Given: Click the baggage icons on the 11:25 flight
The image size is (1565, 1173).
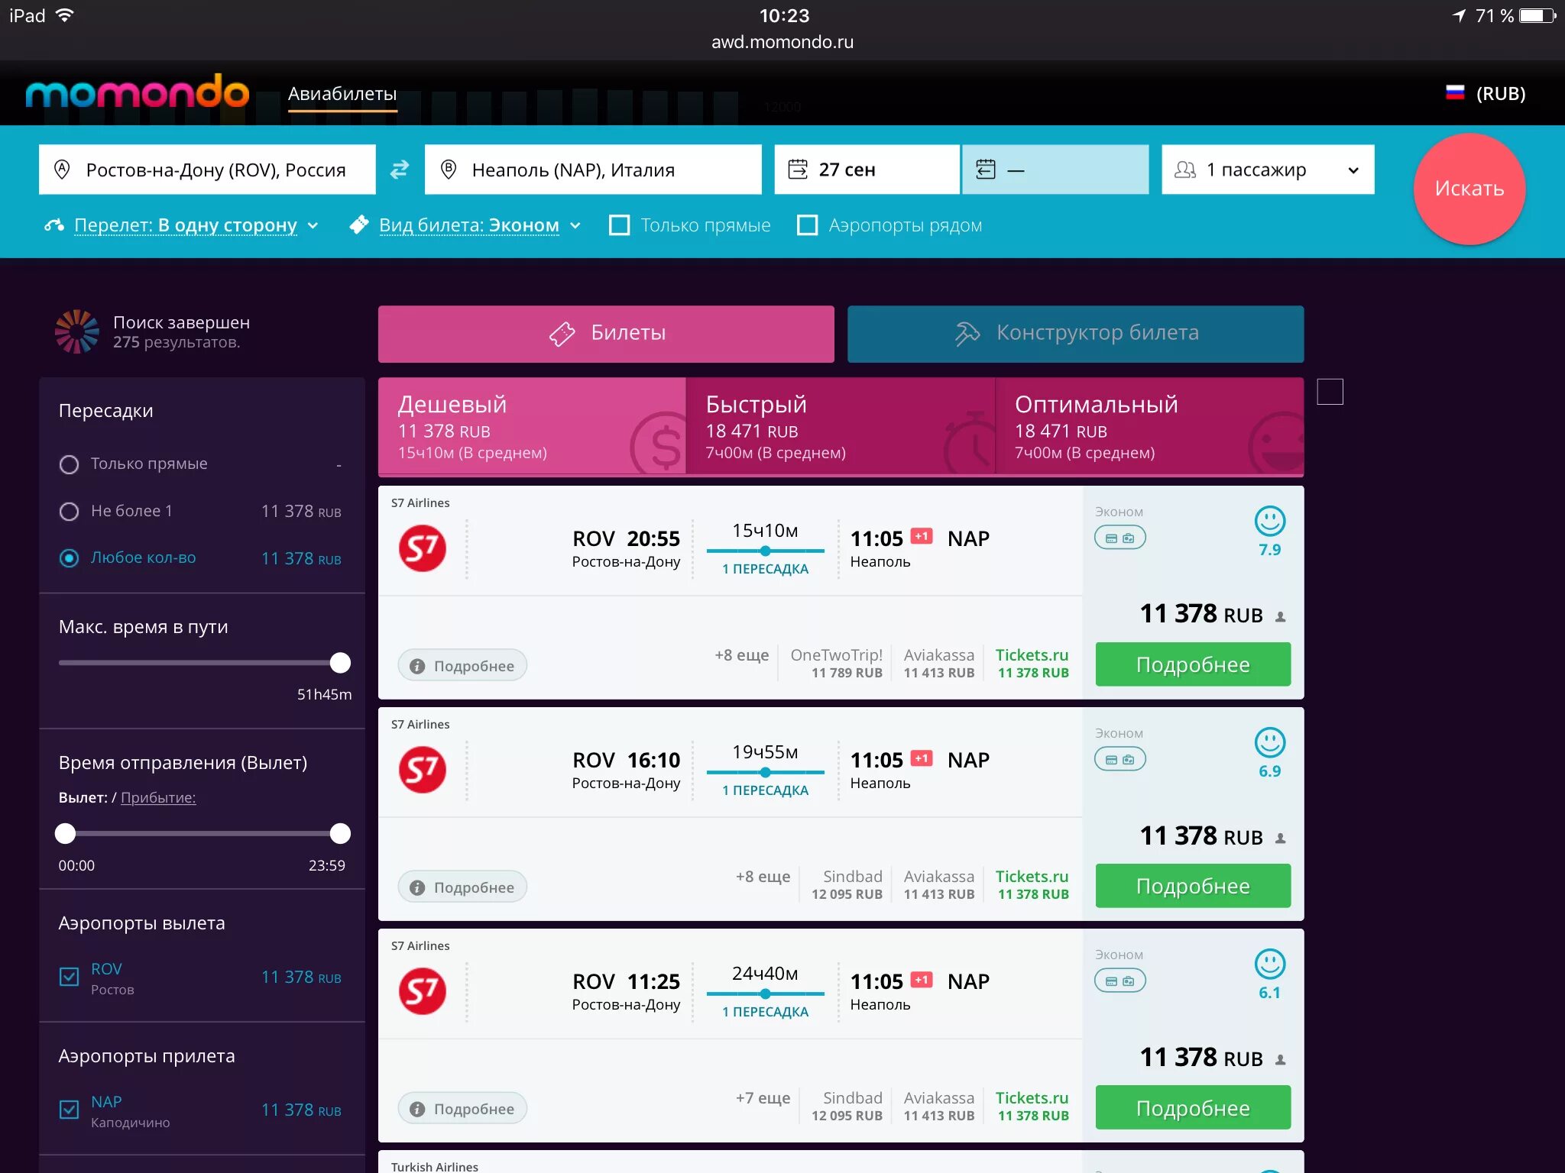Looking at the screenshot, I should tap(1119, 981).
